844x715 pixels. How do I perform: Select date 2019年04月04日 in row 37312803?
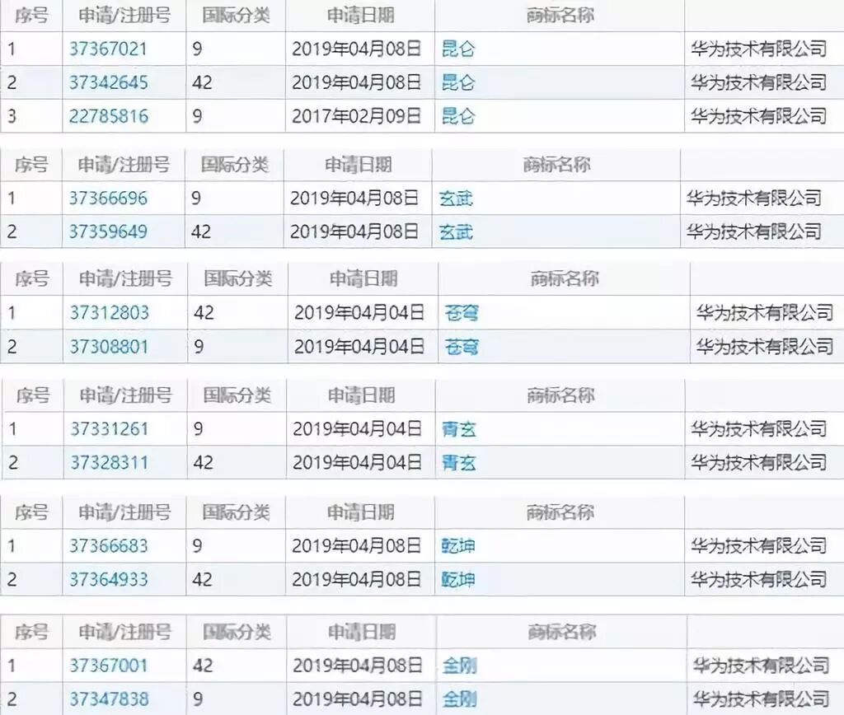[359, 312]
